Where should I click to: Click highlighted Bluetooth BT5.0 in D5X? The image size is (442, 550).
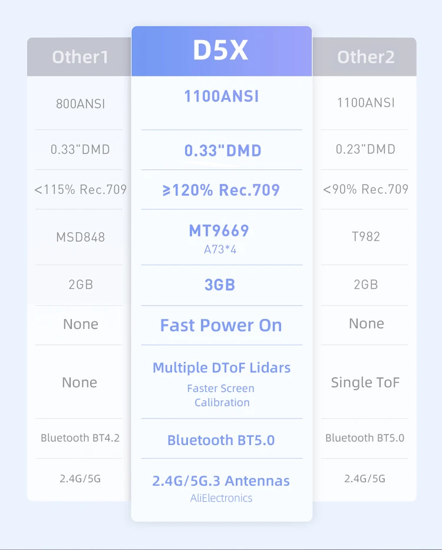coord(221,440)
